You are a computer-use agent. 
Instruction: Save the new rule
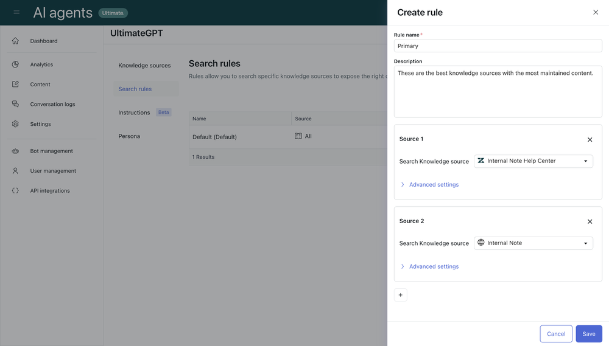click(588, 334)
